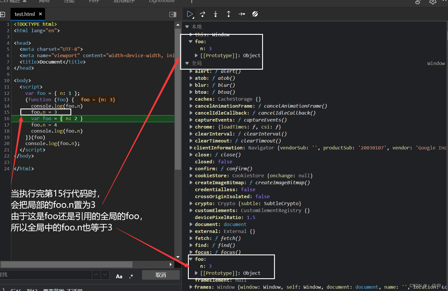Toggle breakpoint on line 18
The height and width of the screenshot is (291, 448).
6,131
